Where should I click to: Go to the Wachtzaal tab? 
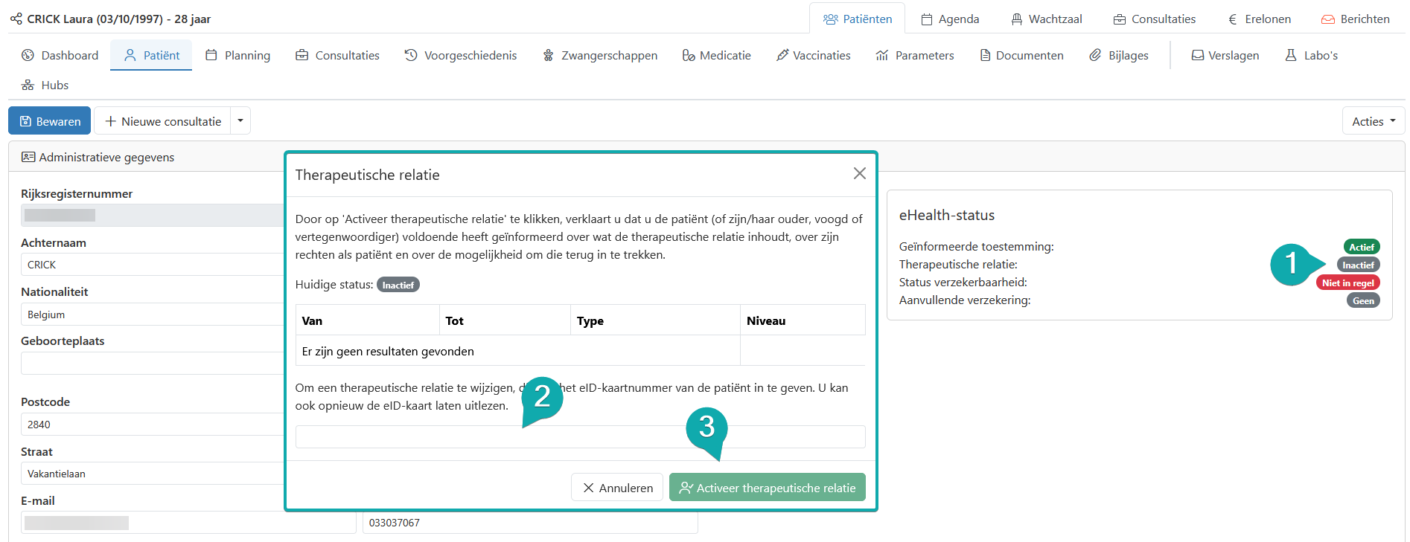1046,19
